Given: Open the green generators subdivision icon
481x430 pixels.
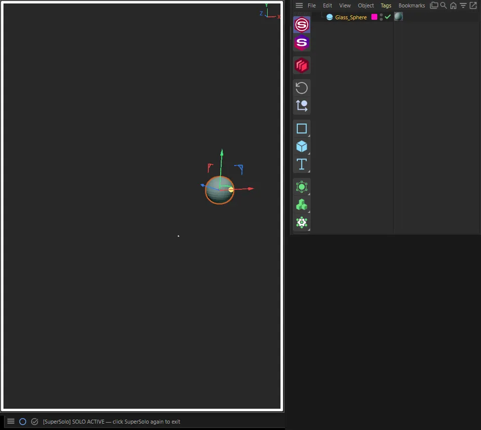Looking at the screenshot, I should (x=302, y=187).
